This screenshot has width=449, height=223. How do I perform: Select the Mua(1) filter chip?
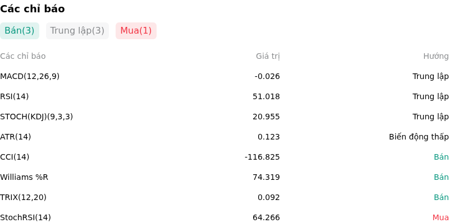pyautogui.click(x=136, y=31)
